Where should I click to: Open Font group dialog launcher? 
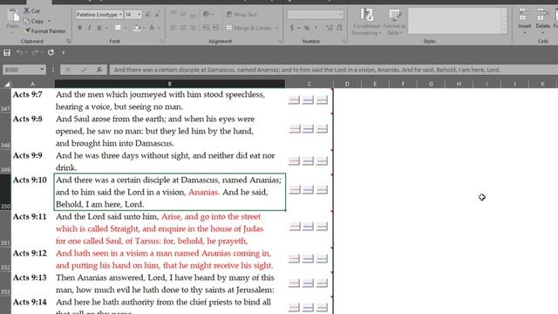[161, 41]
